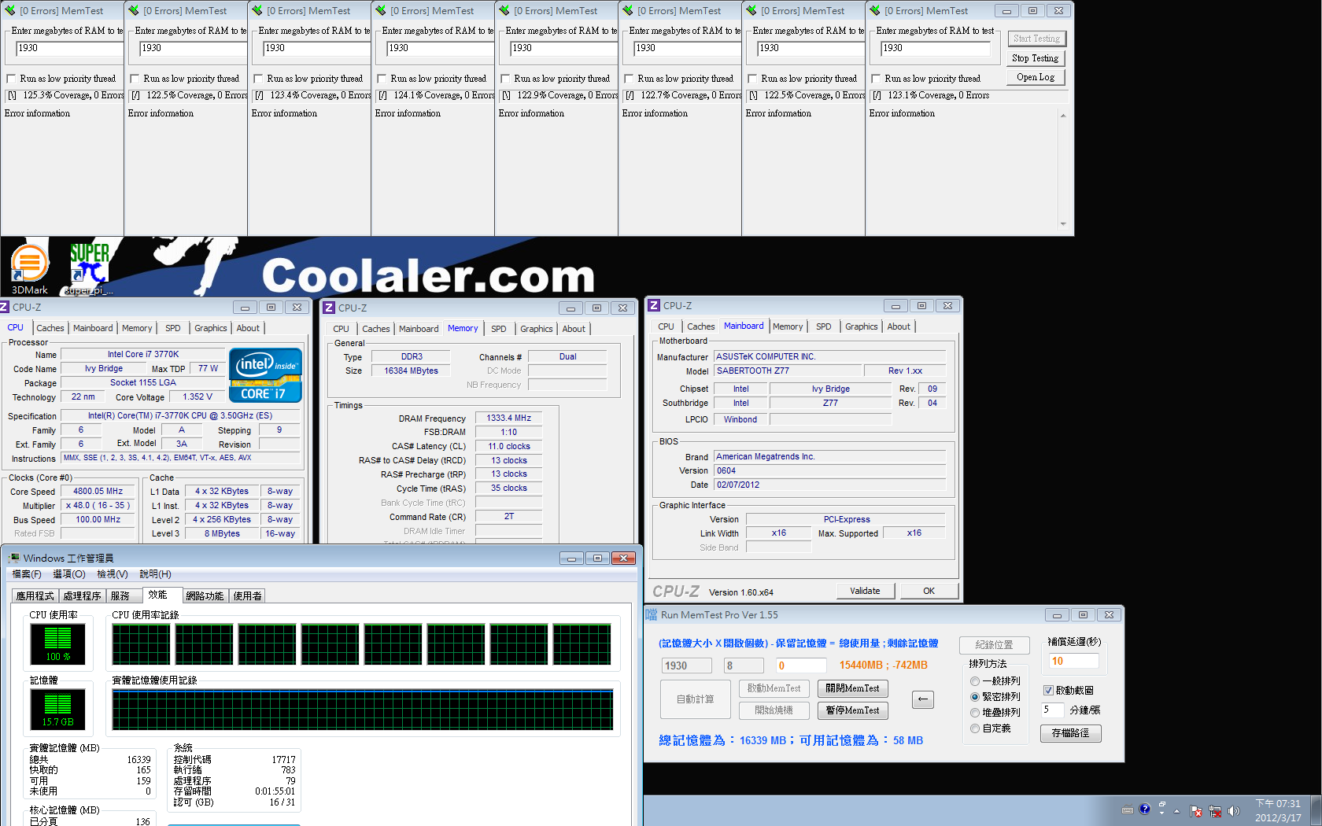The width and height of the screenshot is (1322, 826).
Task: Toggle low priority thread in the rightmost MemTest window
Action: pos(877,79)
